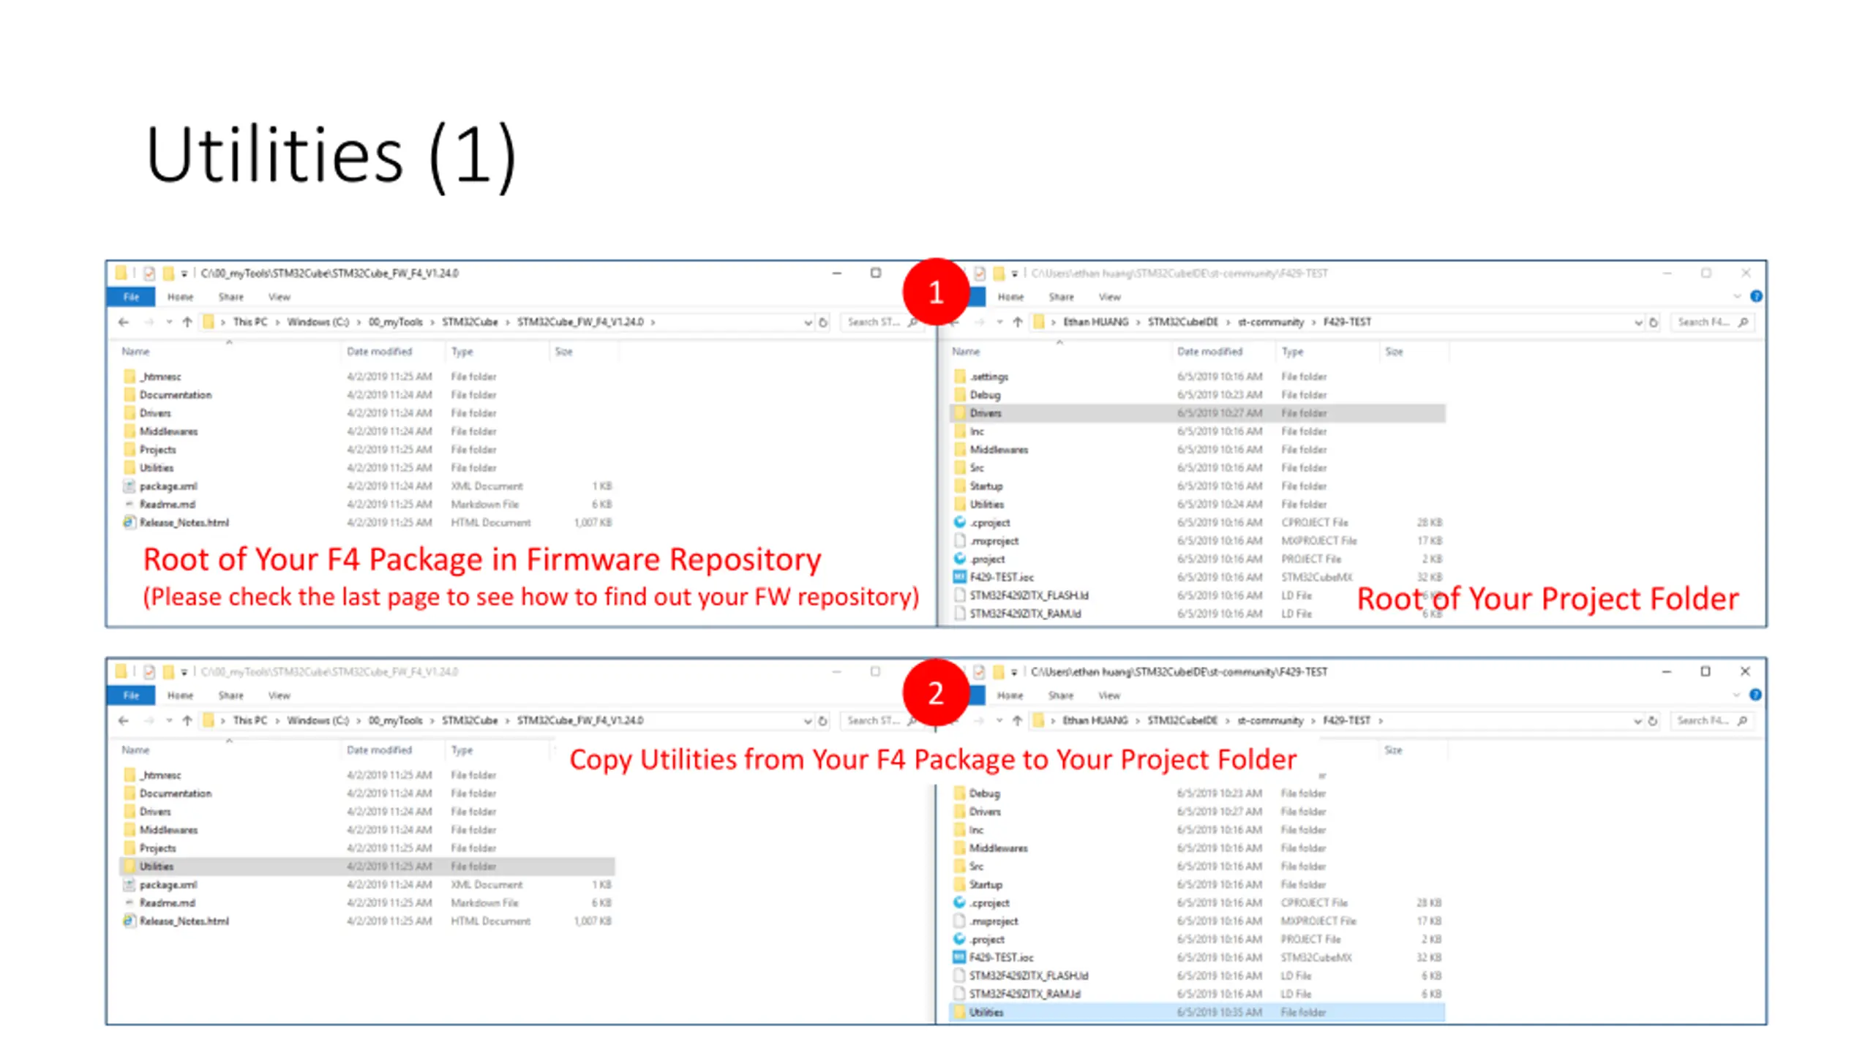This screenshot has width=1873, height=1053.
Task: Select st-community breadcrumb in lower project window
Action: tap(1270, 720)
